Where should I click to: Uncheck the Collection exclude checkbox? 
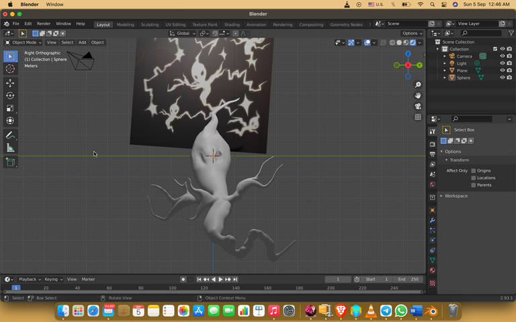[x=495, y=49]
